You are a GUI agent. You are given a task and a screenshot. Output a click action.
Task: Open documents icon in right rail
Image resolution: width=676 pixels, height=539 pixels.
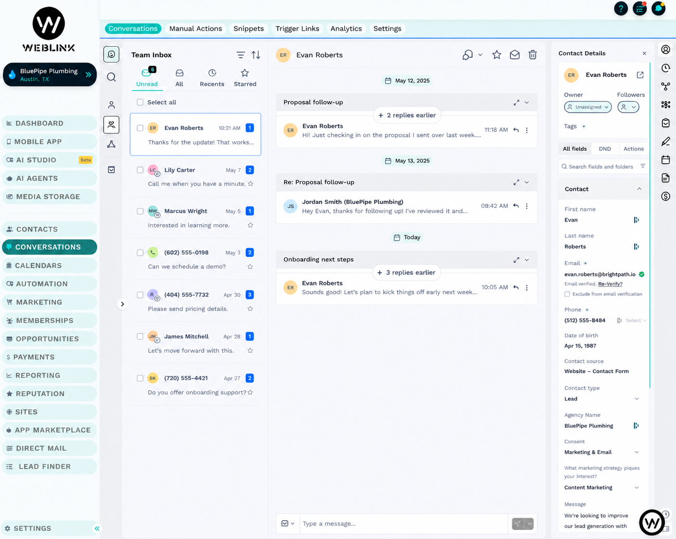(x=665, y=178)
